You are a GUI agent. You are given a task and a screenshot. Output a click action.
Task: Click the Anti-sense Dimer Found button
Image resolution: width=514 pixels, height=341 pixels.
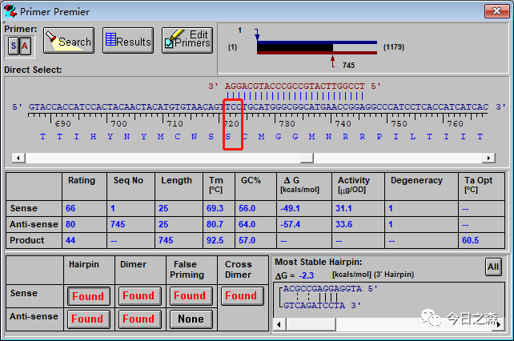[x=139, y=319]
